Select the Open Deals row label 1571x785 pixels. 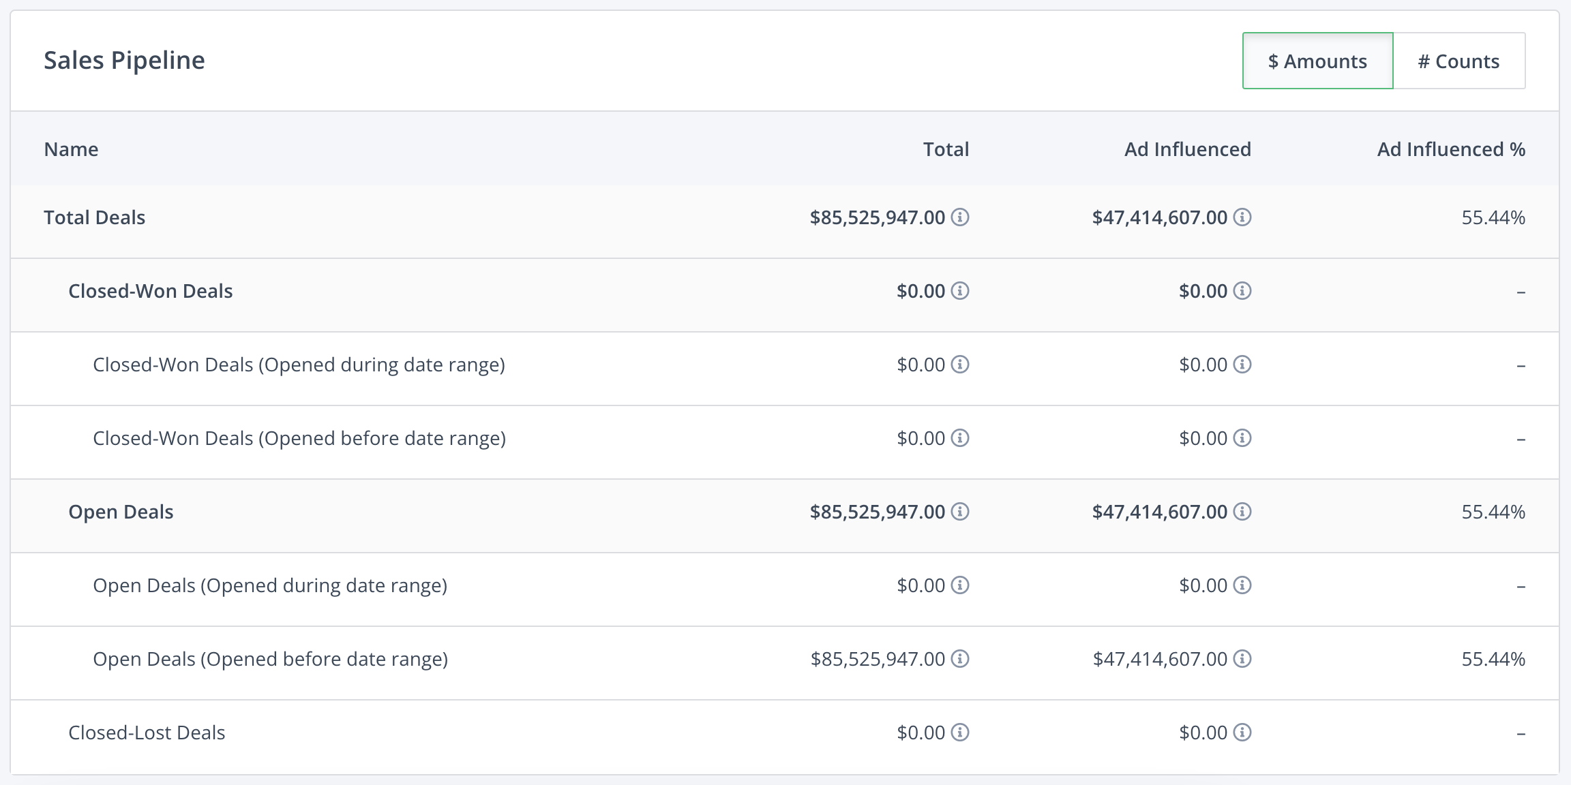[121, 512]
